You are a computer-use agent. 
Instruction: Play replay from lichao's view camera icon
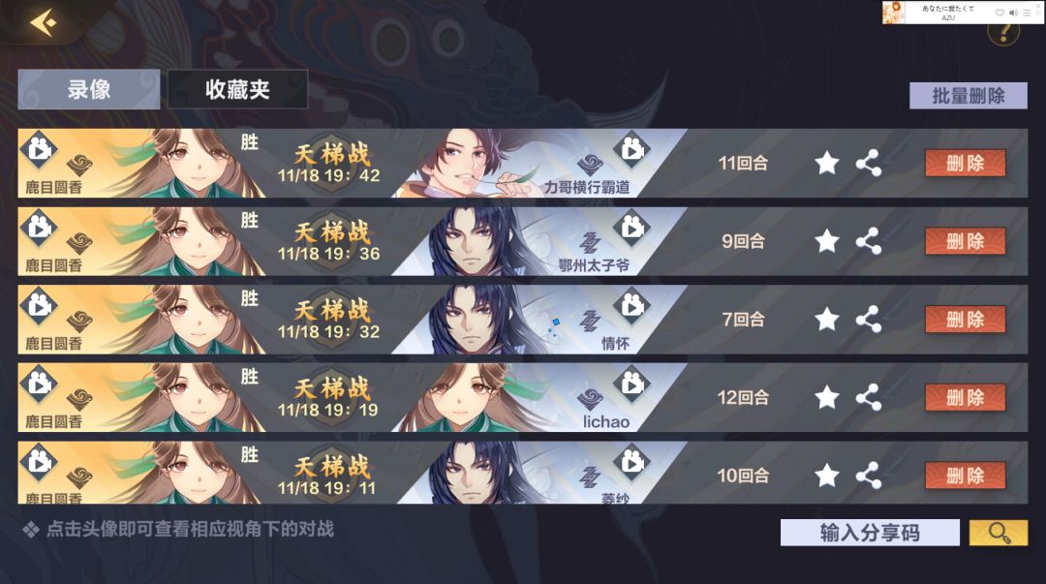631,384
